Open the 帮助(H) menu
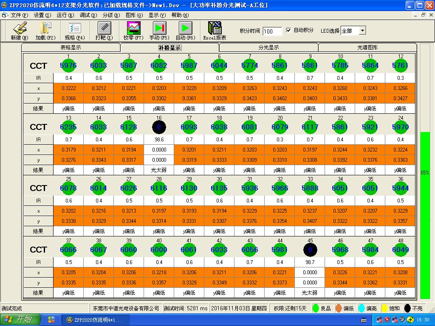Viewport: 435px width, 326px height. coord(180,15)
